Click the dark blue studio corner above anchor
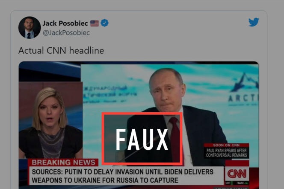Viewport: 284px width, 189px height. [x=50, y=72]
